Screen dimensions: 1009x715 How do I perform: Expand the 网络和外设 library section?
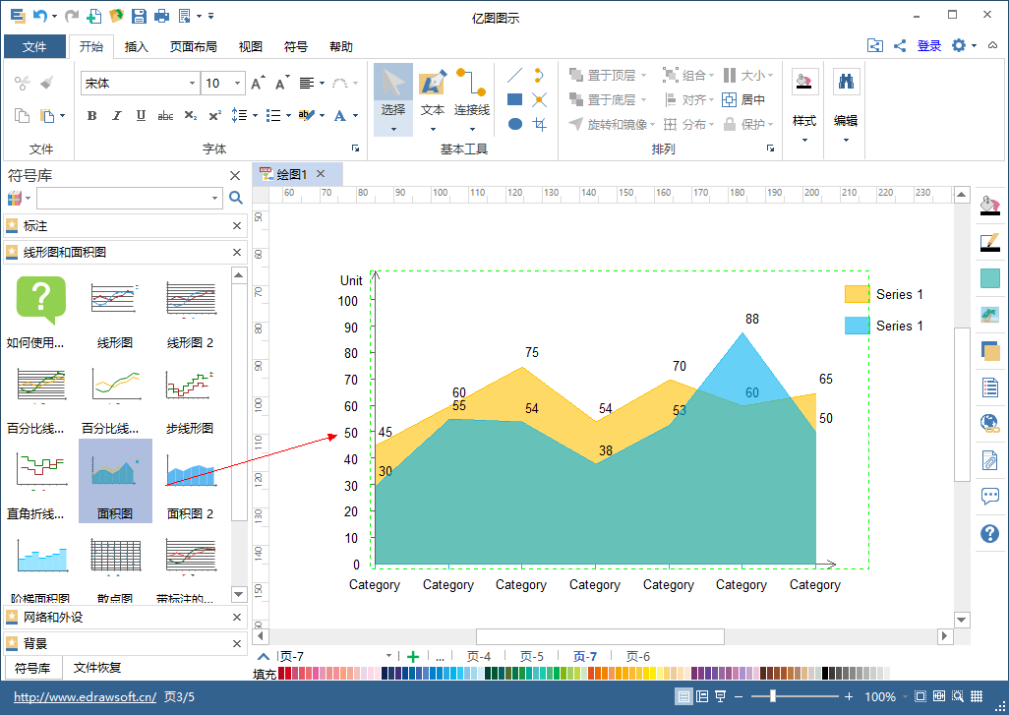[x=126, y=618]
